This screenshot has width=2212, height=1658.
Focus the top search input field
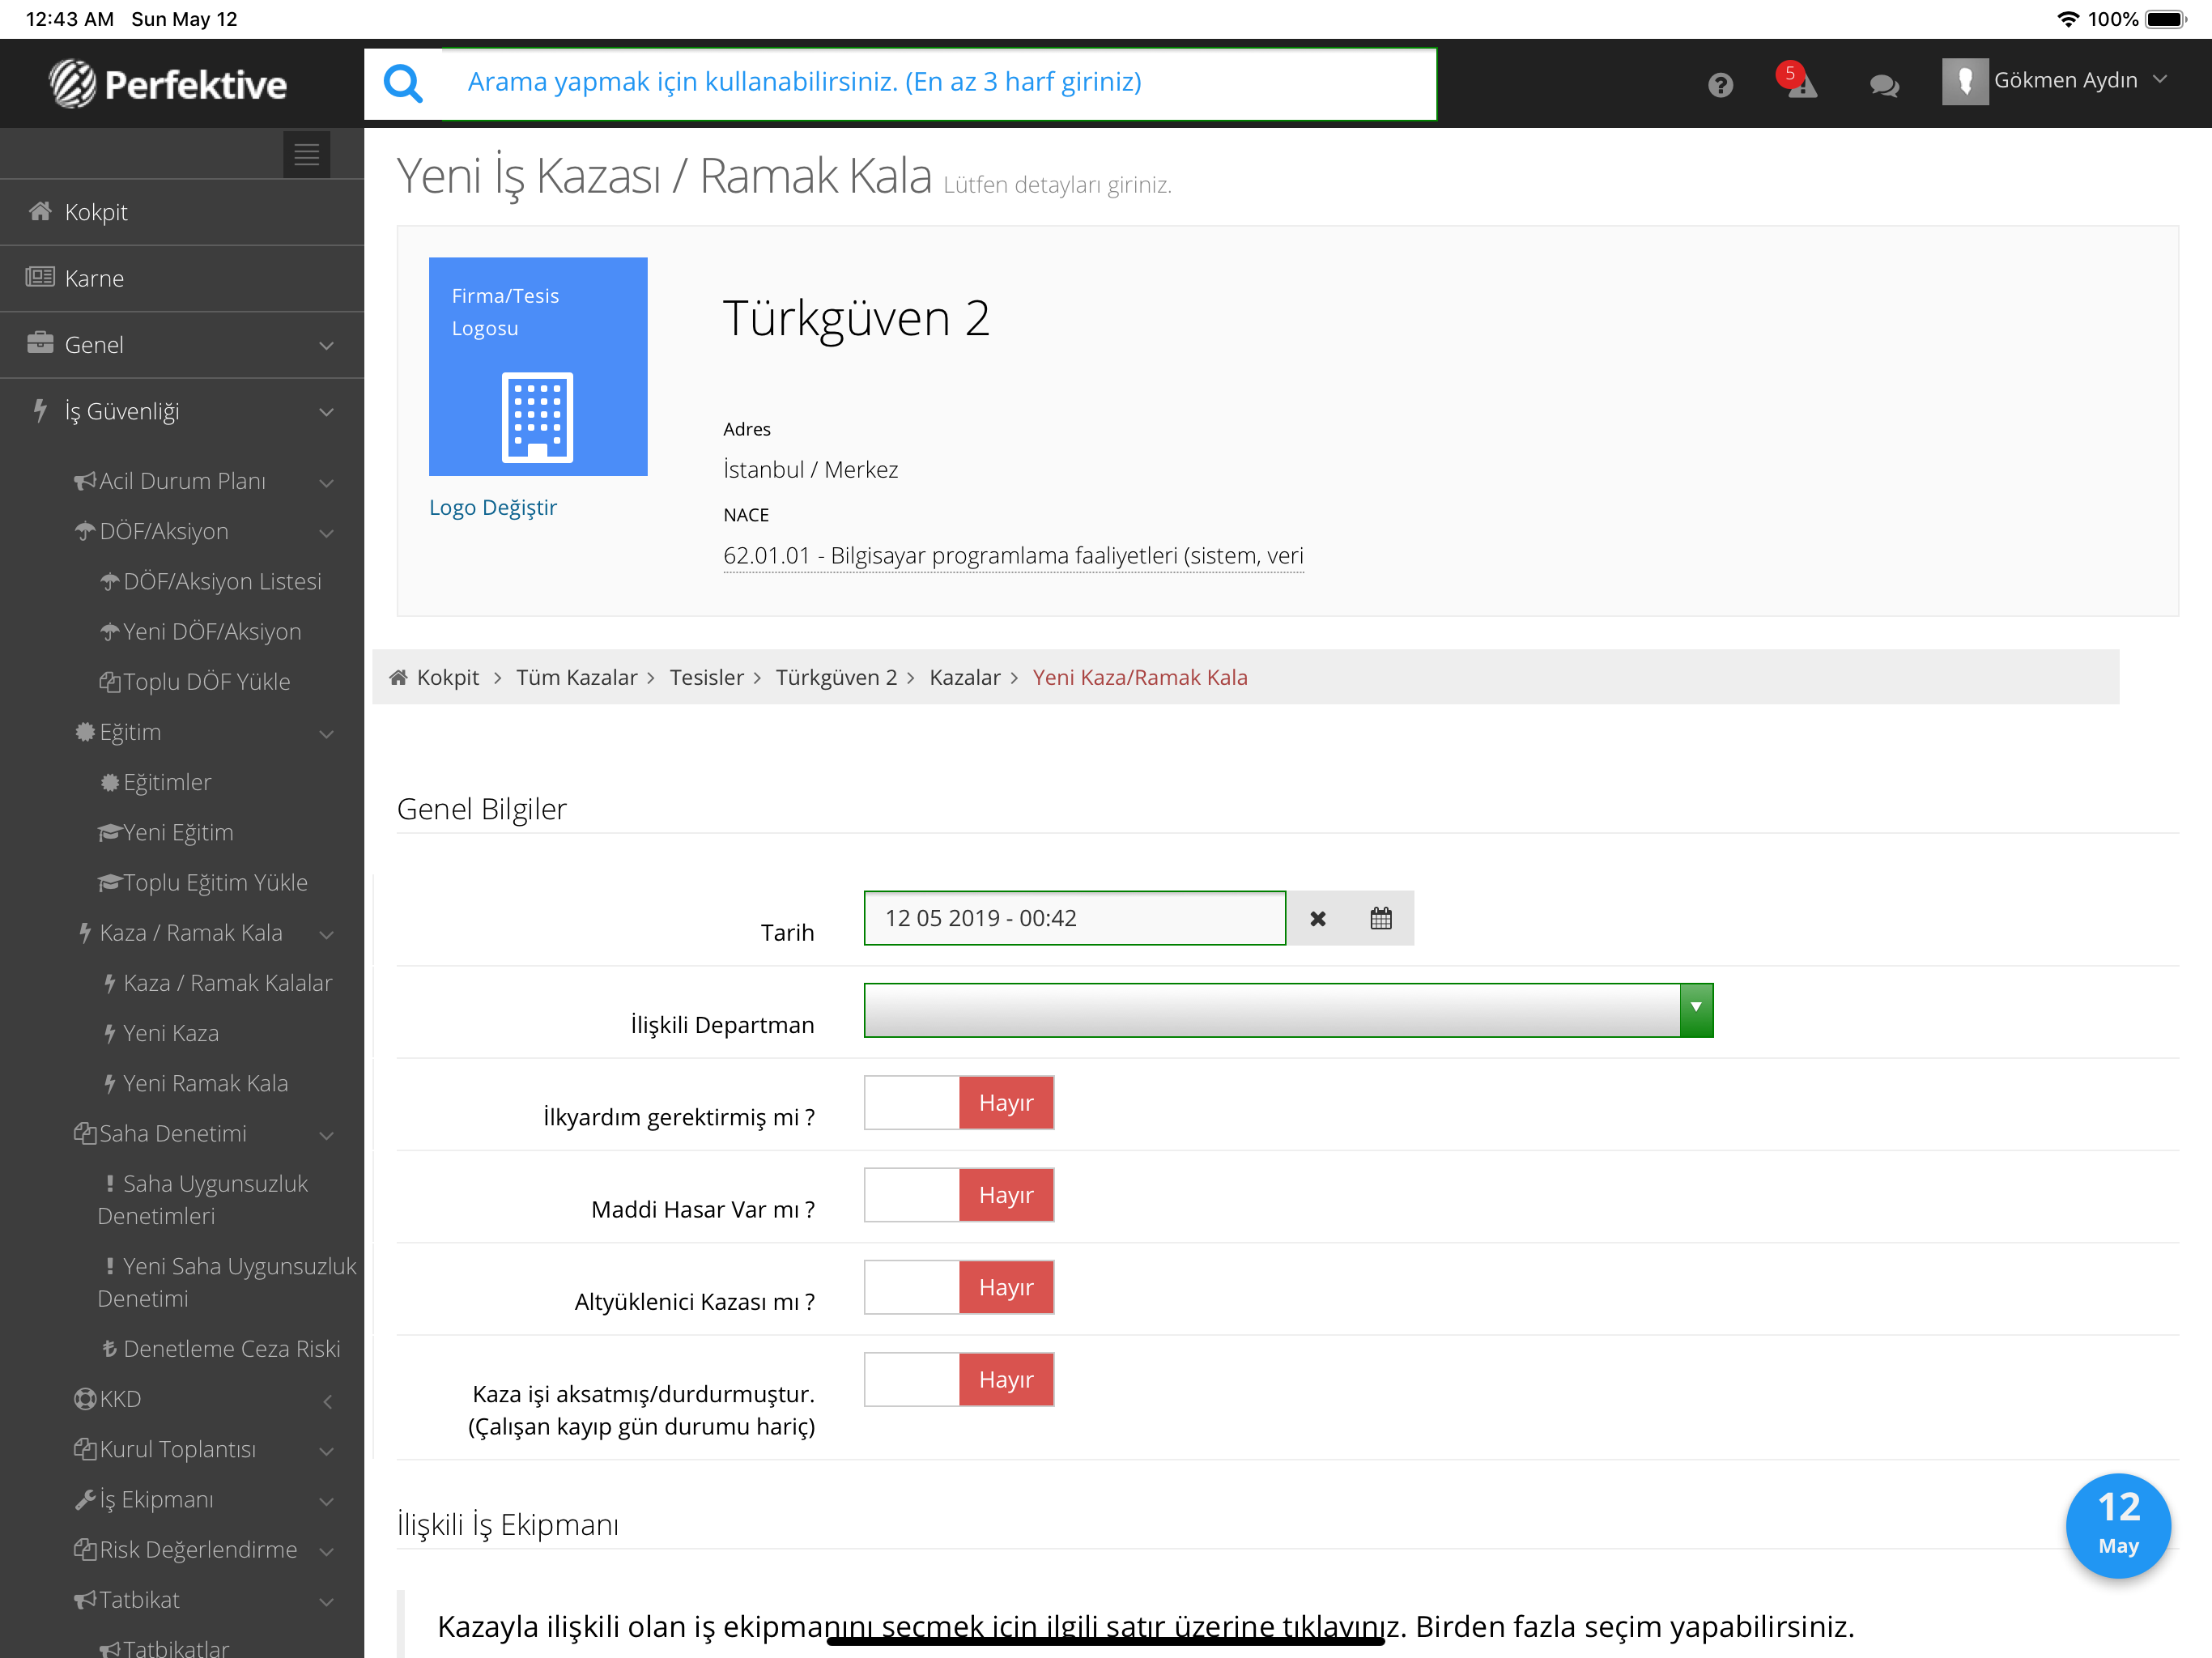pos(938,84)
